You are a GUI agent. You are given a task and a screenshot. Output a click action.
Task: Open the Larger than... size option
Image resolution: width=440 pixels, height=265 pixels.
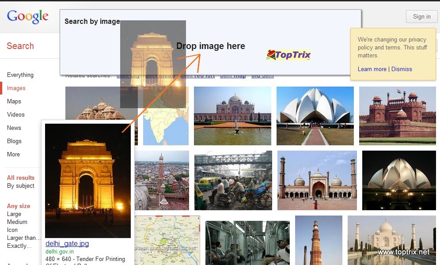click(23, 238)
